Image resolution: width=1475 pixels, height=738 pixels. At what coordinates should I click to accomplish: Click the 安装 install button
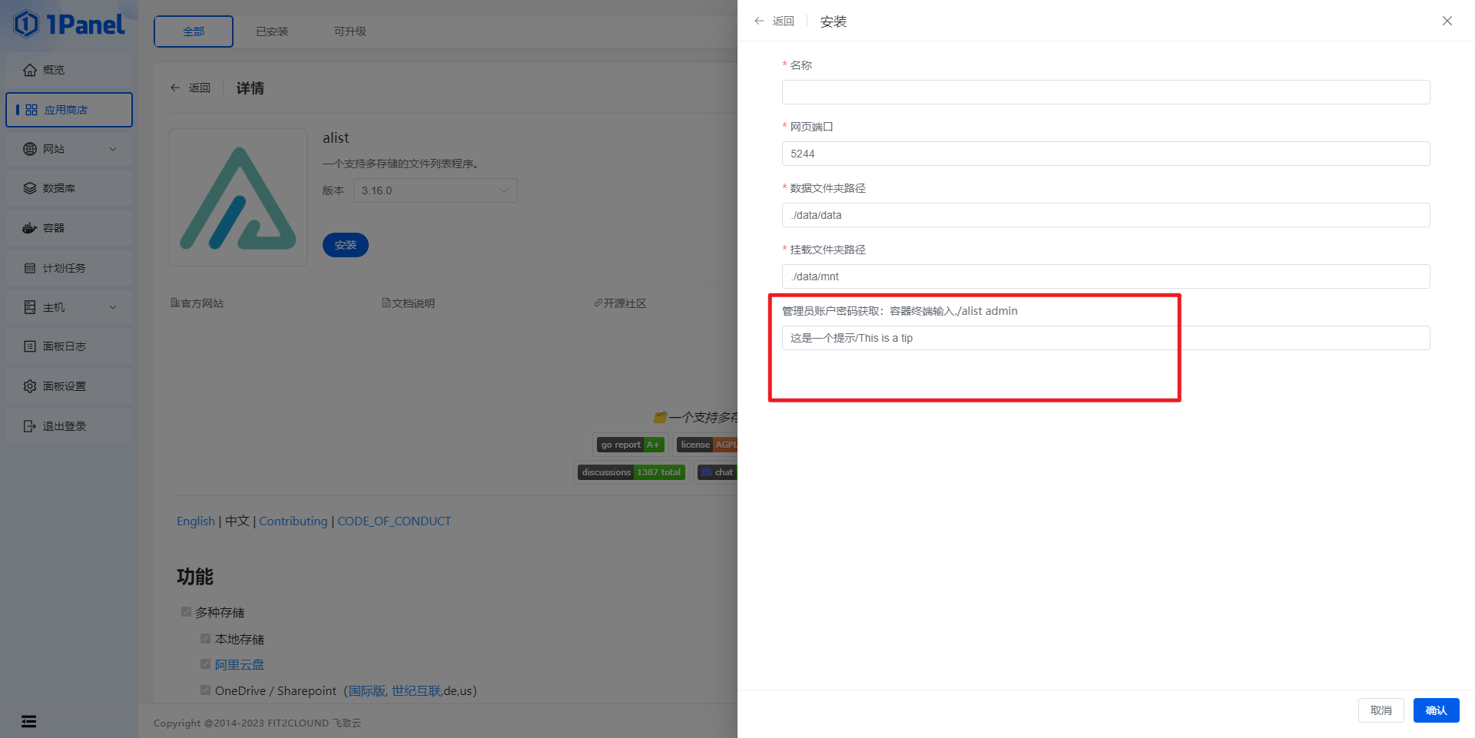click(x=345, y=244)
